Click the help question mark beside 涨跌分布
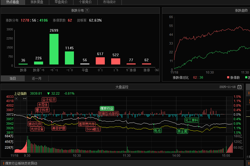The image size is (250, 166). pos(87,11)
